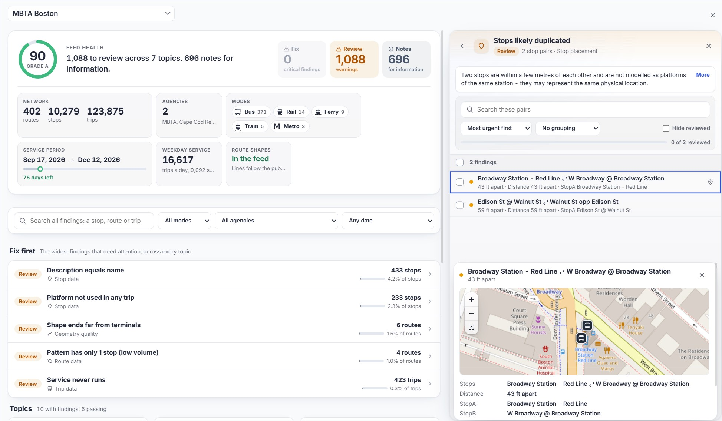Click the location pin on Broadway Station finding
The image size is (722, 421).
coord(710,182)
